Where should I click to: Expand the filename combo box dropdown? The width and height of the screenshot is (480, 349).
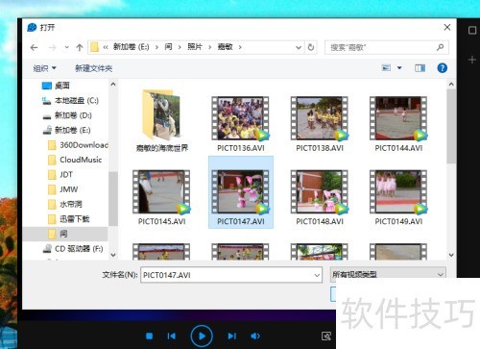click(x=317, y=275)
